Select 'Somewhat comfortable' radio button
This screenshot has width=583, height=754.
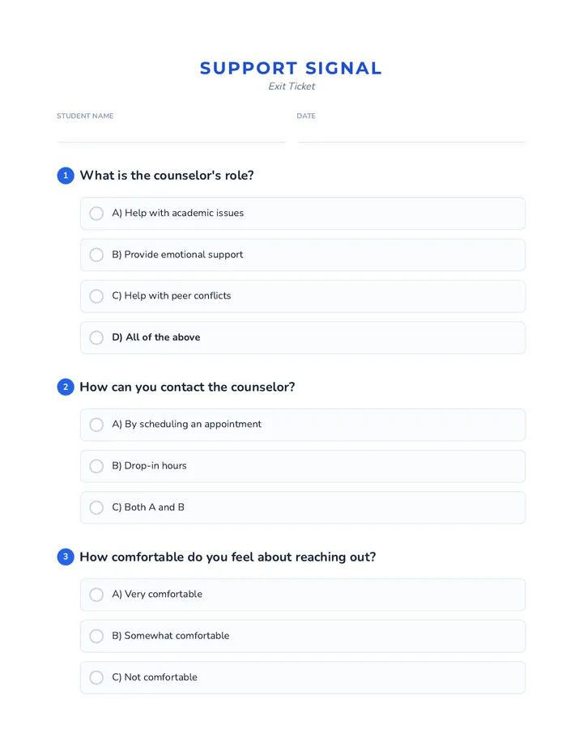tap(96, 636)
